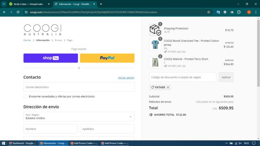This screenshot has width=260, height=146.
Task: Click the Información breadcrumb
Action: click(43, 40)
